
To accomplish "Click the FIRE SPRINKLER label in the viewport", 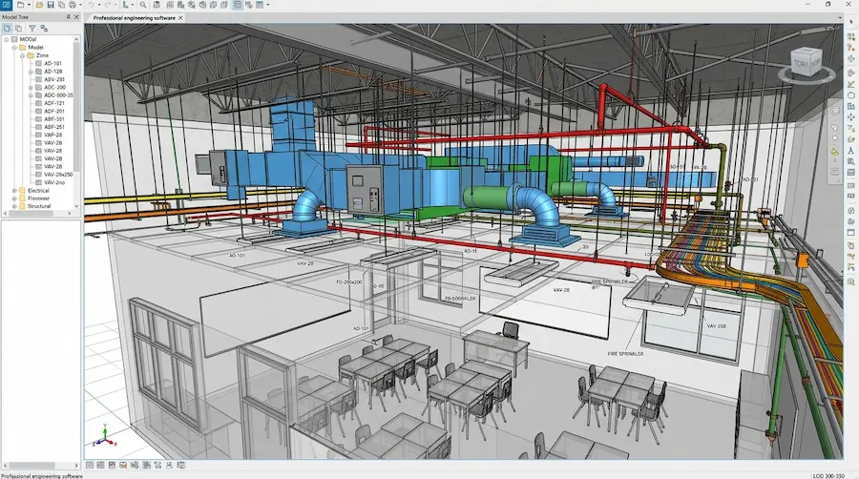I will pyautogui.click(x=625, y=354).
